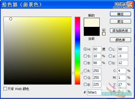Click the new color preview swatch
Screen dimensions: 135x99
(92, 22)
